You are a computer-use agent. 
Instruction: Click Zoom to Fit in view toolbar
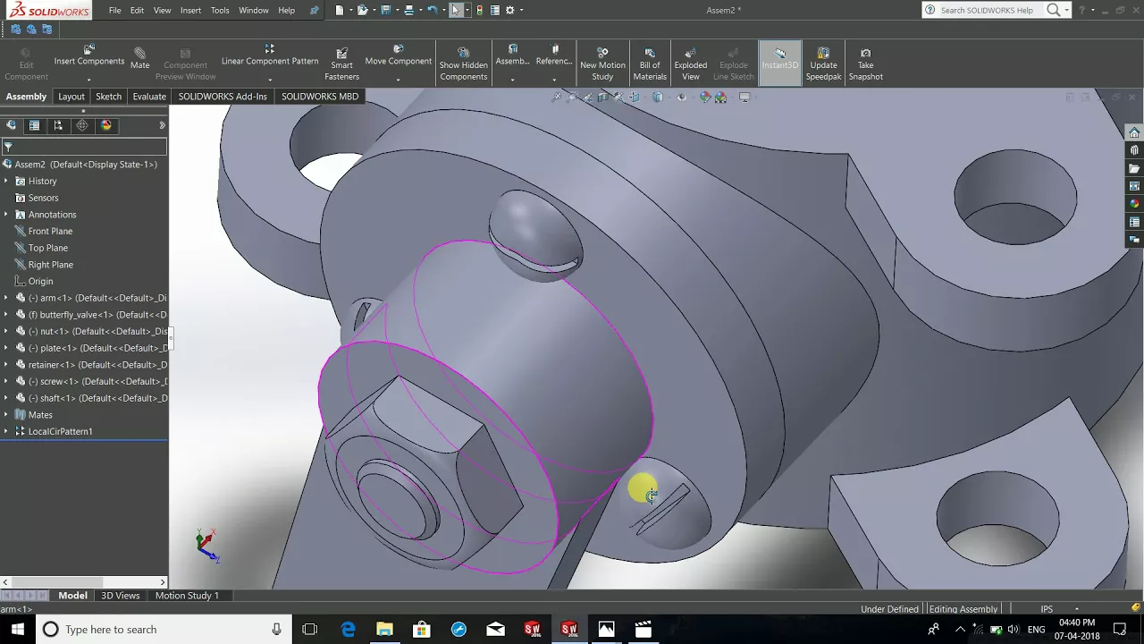point(557,97)
